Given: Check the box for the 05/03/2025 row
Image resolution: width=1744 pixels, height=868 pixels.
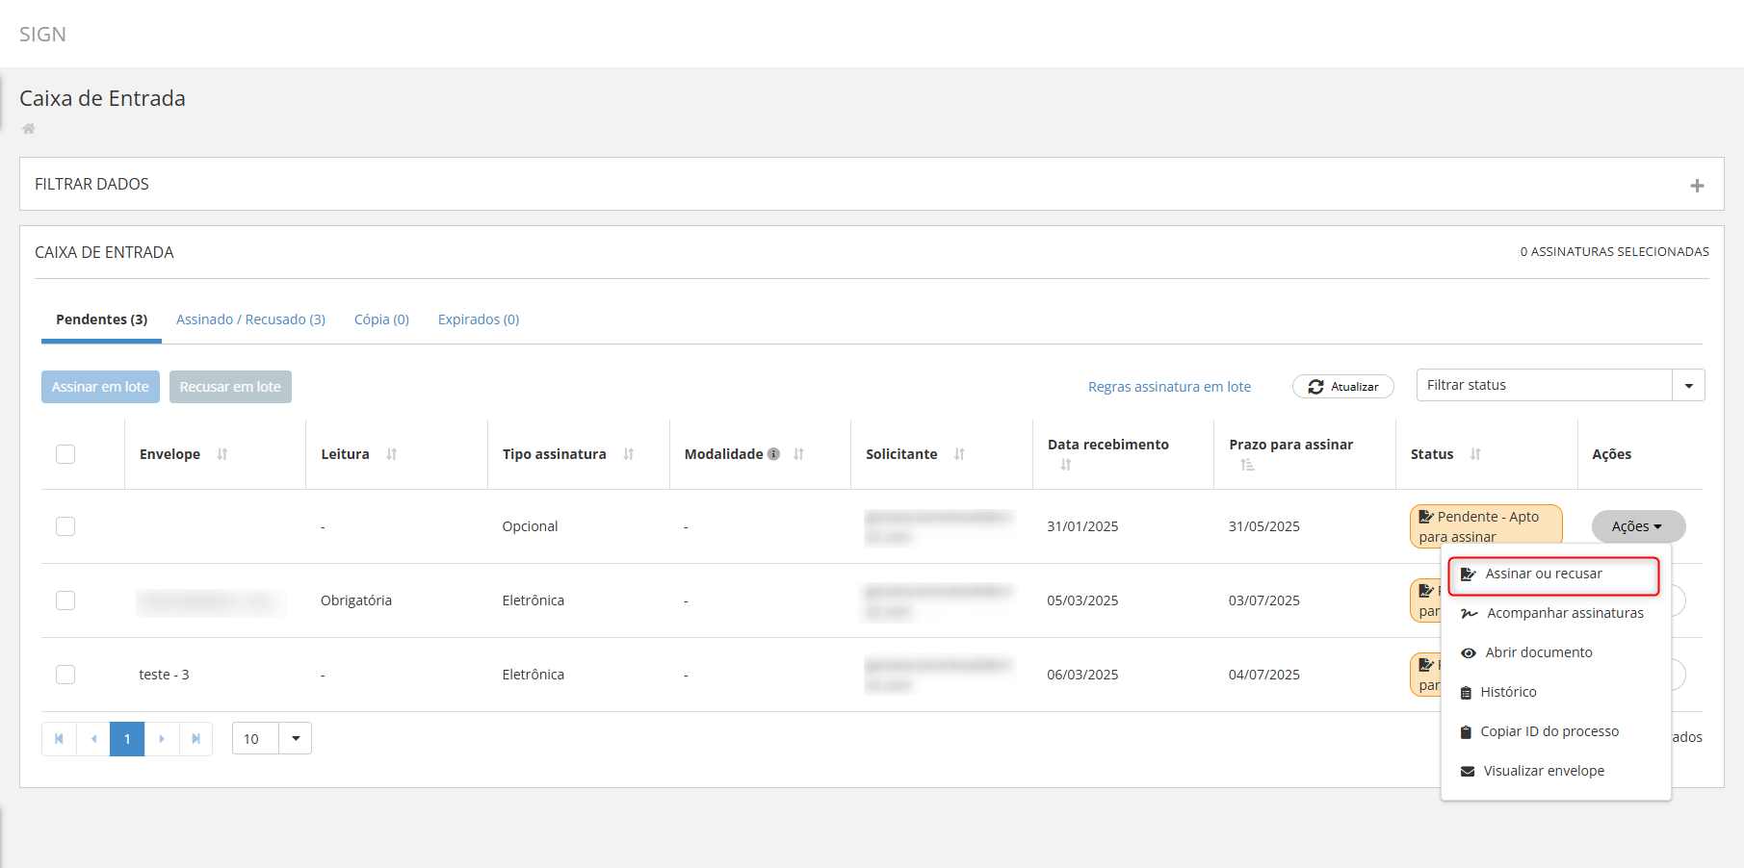Looking at the screenshot, I should pos(65,600).
